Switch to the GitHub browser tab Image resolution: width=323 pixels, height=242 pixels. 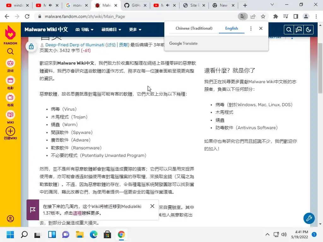[135, 5]
